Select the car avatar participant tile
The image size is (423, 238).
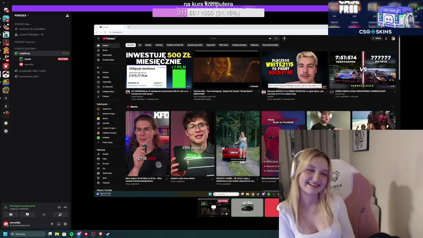247,208
